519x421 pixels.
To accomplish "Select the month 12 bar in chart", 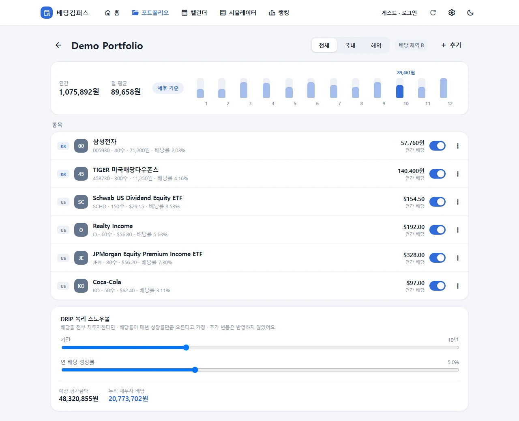I will [444, 88].
